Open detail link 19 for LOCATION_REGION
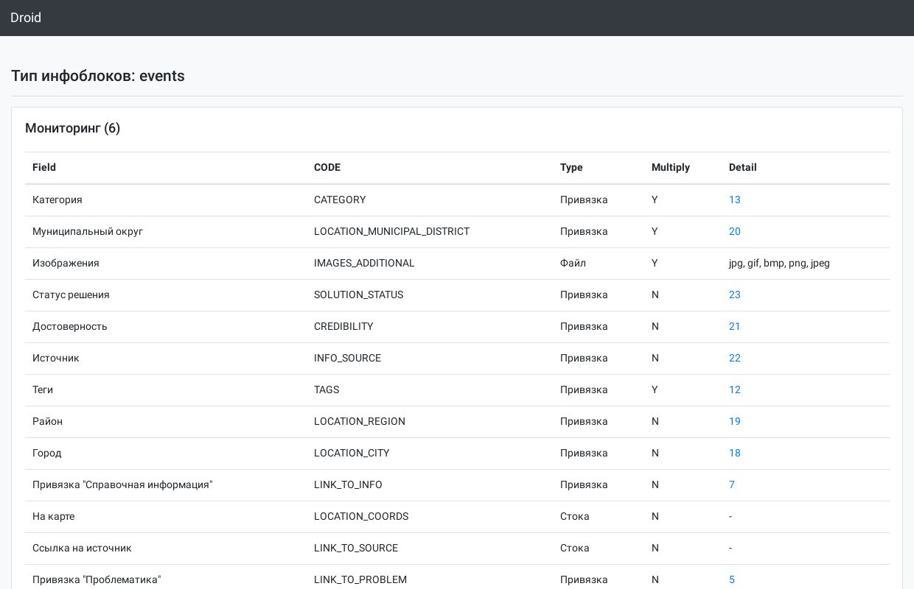The width and height of the screenshot is (914, 589). tap(735, 421)
